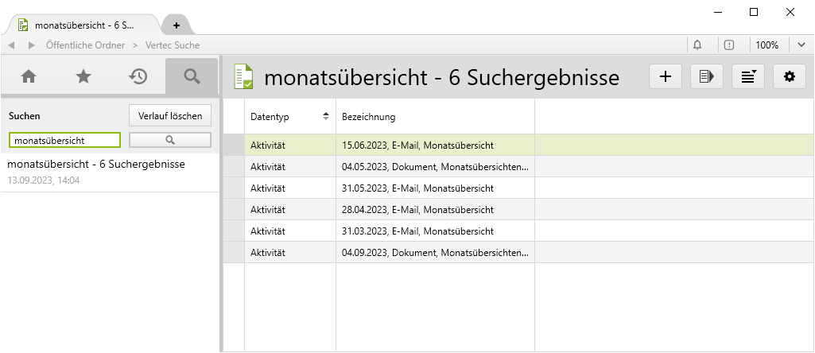Run search with the magnifier button

point(169,140)
